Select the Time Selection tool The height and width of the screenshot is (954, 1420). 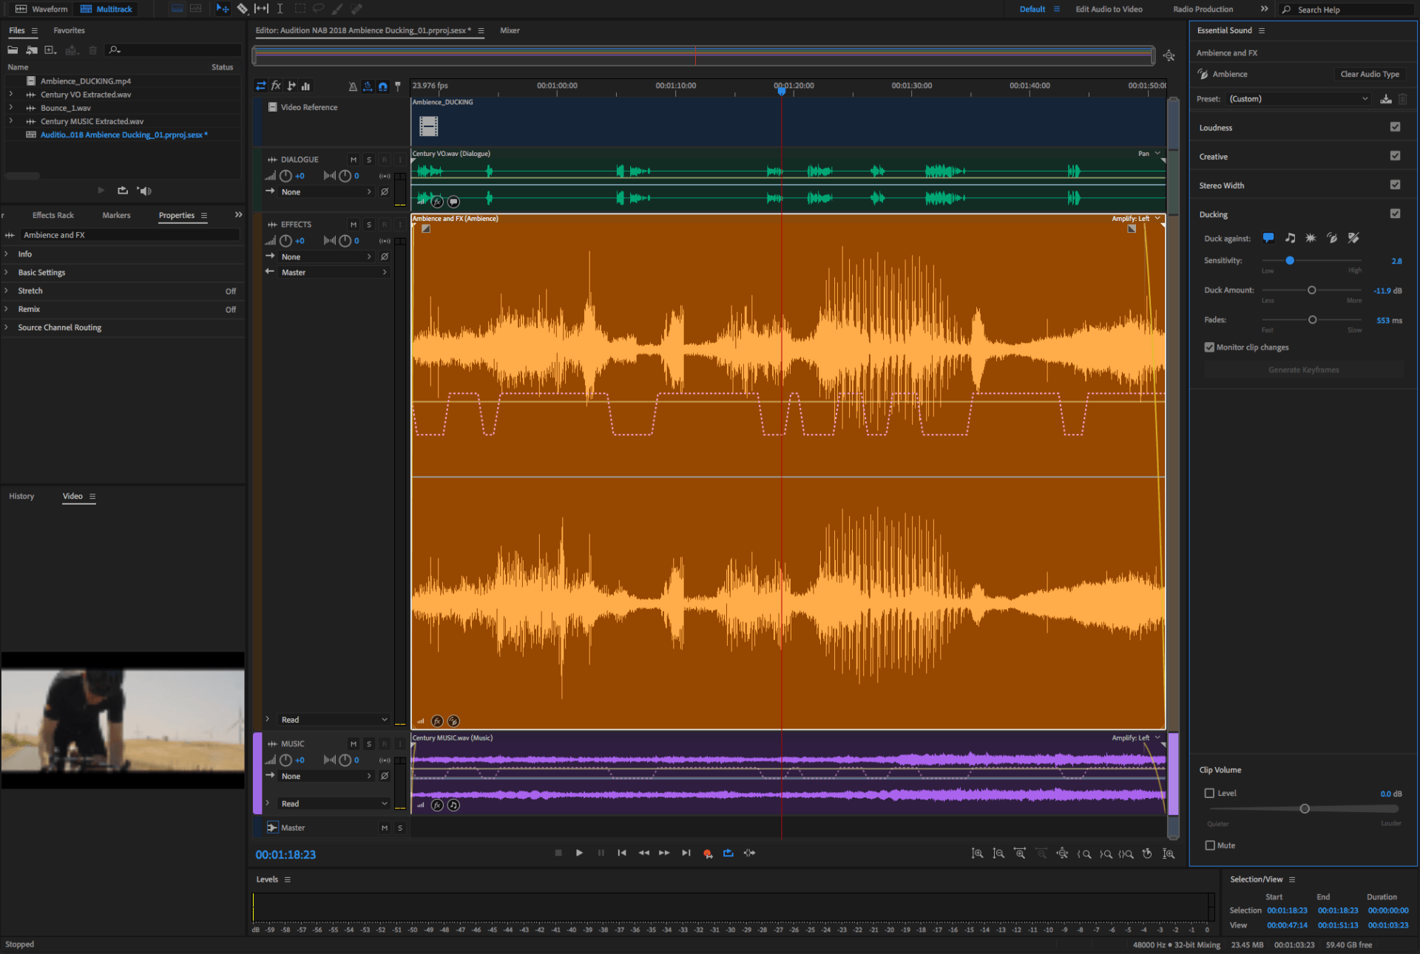(x=280, y=9)
